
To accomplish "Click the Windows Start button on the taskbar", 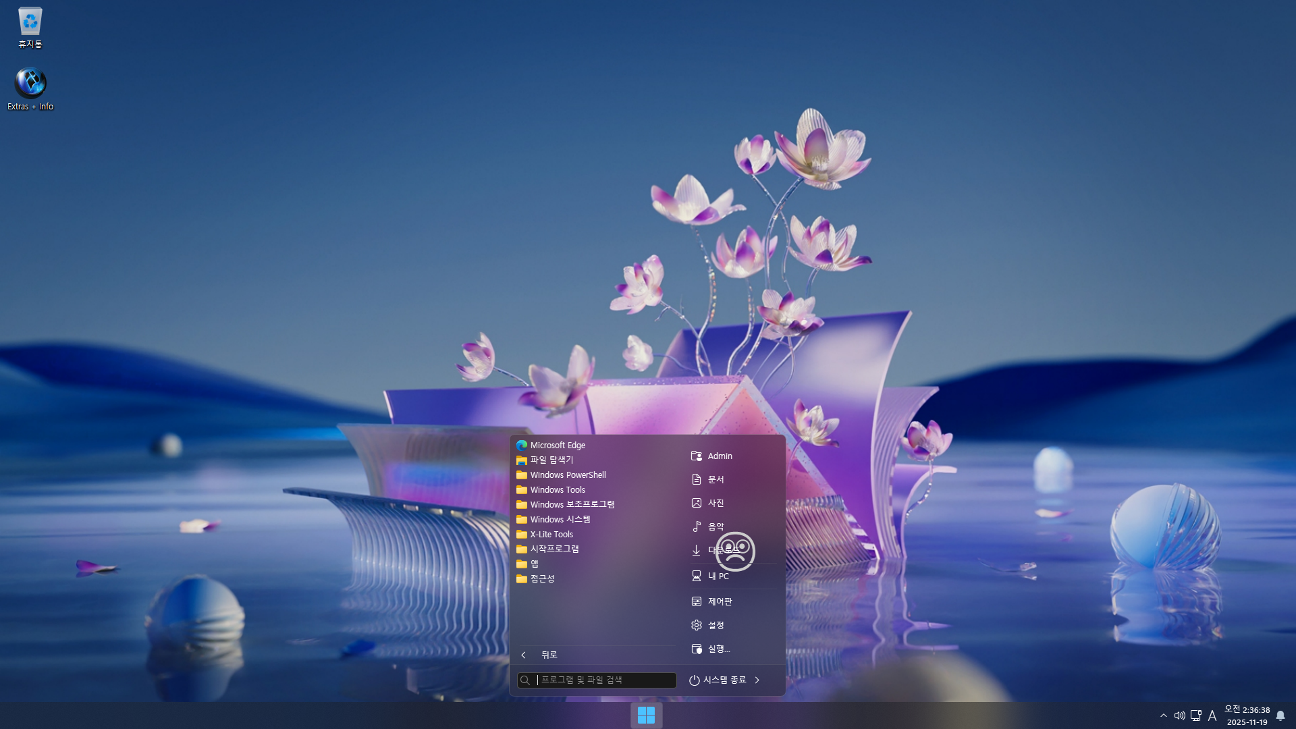I will [646, 715].
